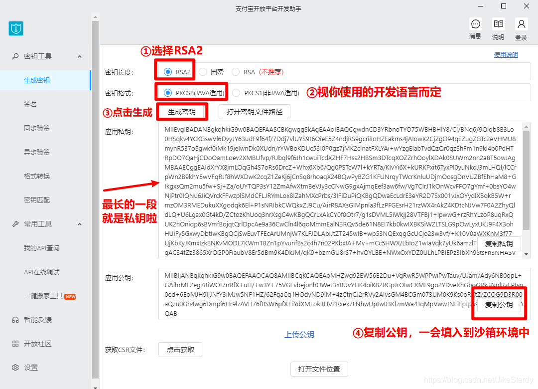Viewport: 538px width, 389px height.
Task: Open 我的API查询 in sidebar
Action: (x=45, y=248)
